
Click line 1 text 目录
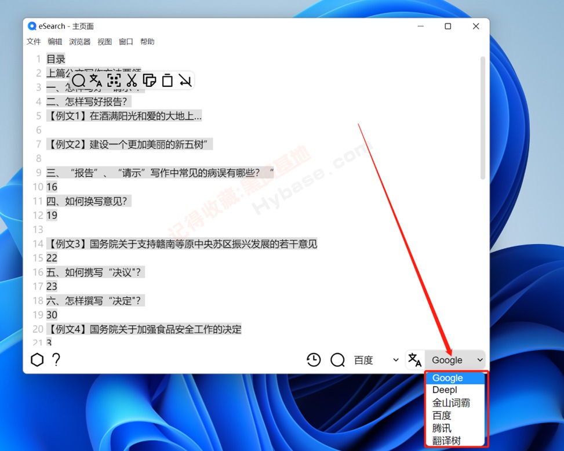point(56,59)
